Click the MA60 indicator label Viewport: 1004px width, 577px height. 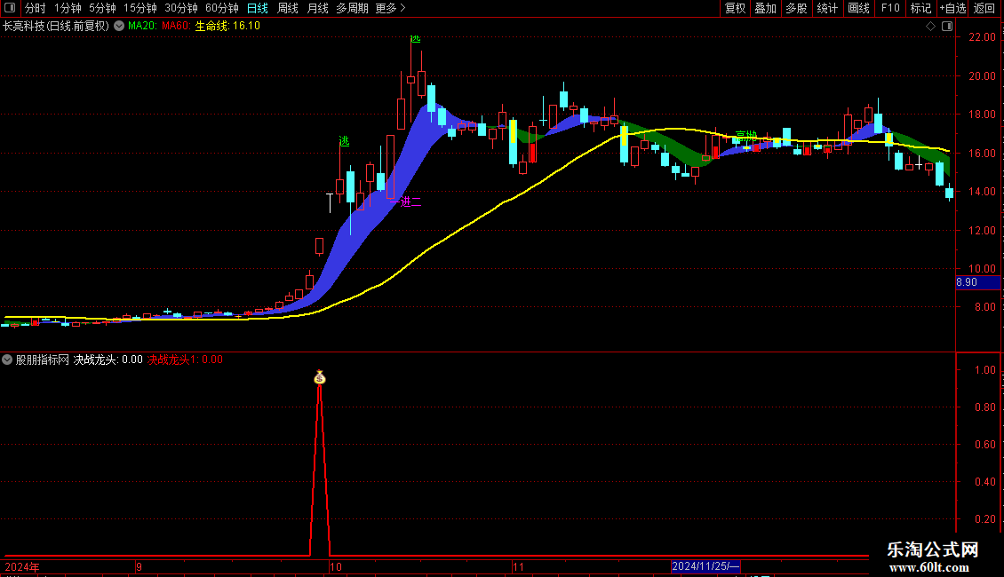click(176, 27)
